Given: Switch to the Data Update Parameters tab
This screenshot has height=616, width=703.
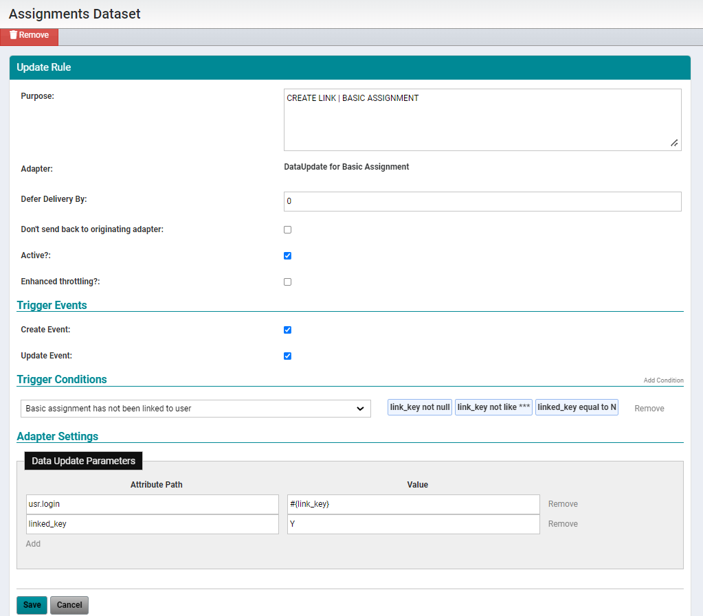Looking at the screenshot, I should 82,461.
